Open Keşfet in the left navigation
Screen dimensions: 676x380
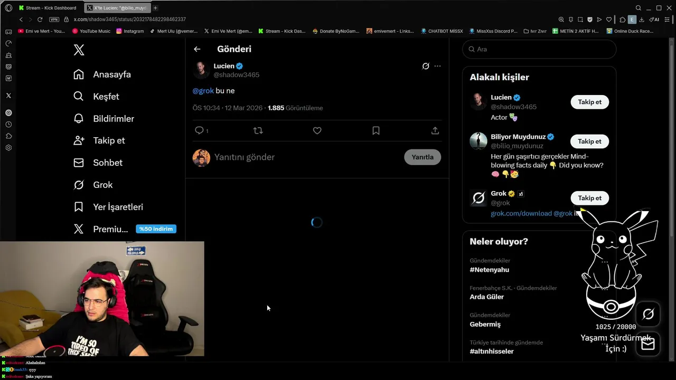(97, 97)
